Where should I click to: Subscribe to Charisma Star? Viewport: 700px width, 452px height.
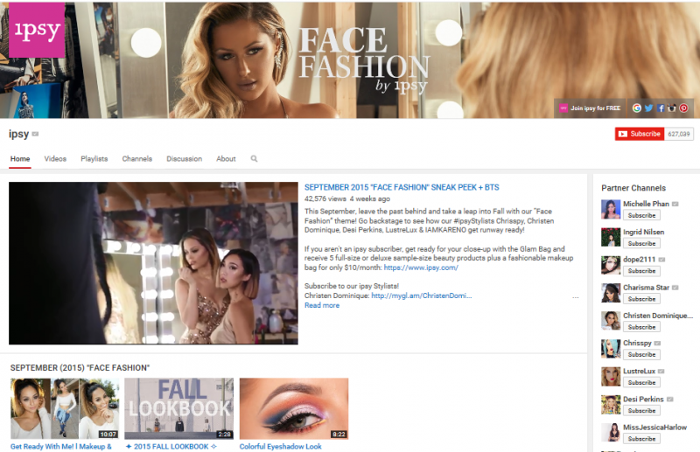[641, 299]
